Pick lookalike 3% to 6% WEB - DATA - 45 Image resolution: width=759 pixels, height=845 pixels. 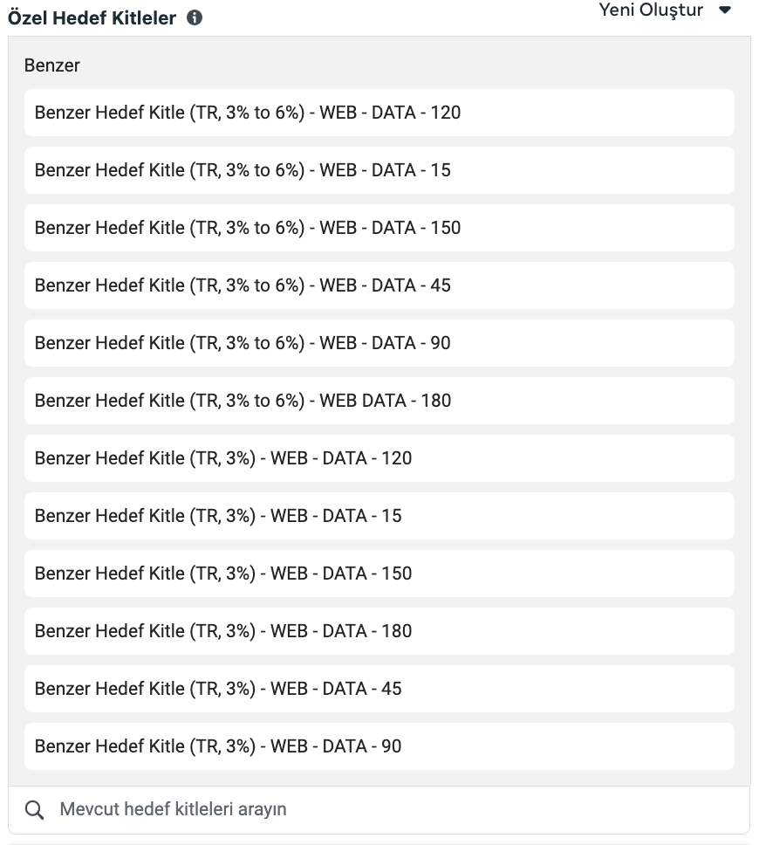point(379,285)
